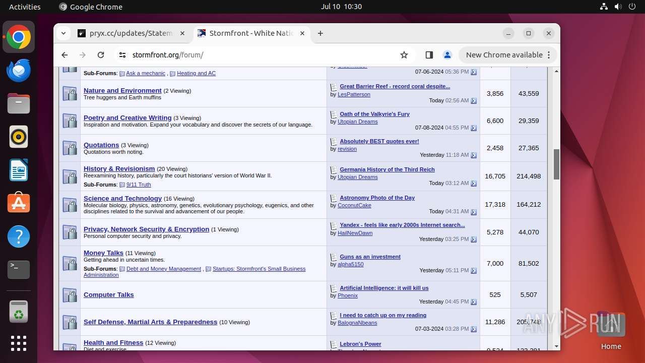Screen dimensions: 645x363
Task: Open the system volume and power menu
Action: pos(618,7)
